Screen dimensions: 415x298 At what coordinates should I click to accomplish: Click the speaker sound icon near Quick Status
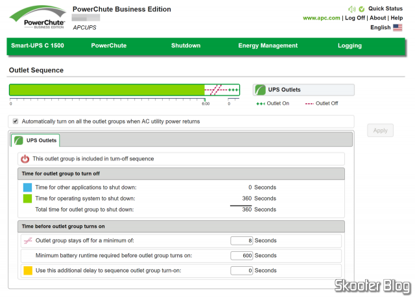coord(351,9)
